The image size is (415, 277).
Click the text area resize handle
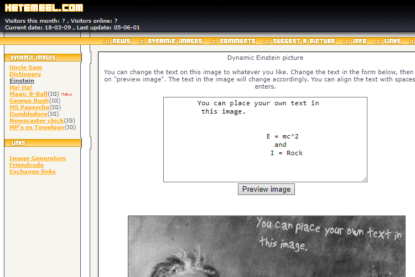pyautogui.click(x=365, y=179)
